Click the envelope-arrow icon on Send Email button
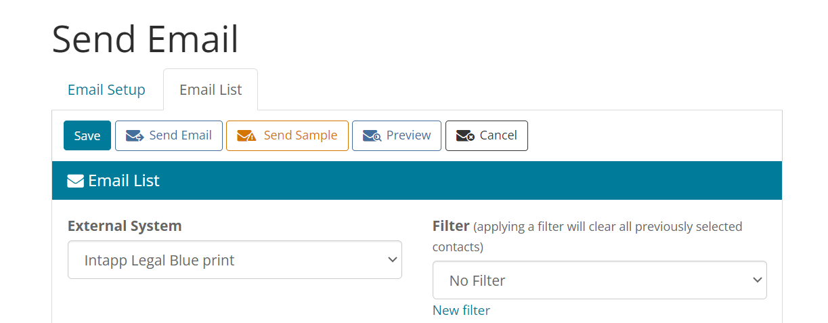Image resolution: width=828 pixels, height=323 pixels. pos(135,135)
